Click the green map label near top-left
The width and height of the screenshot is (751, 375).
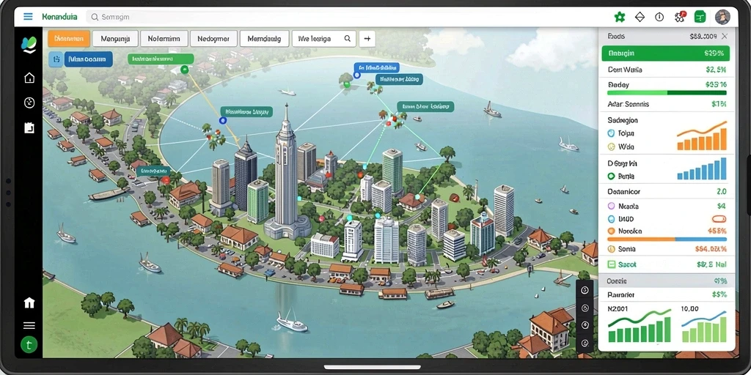pos(161,59)
